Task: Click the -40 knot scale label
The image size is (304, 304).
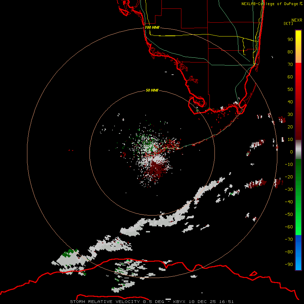Action: coord(289,202)
